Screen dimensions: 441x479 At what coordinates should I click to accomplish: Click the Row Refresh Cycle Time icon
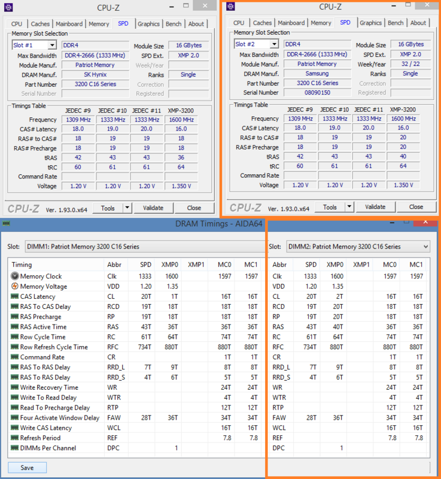pos(14,347)
